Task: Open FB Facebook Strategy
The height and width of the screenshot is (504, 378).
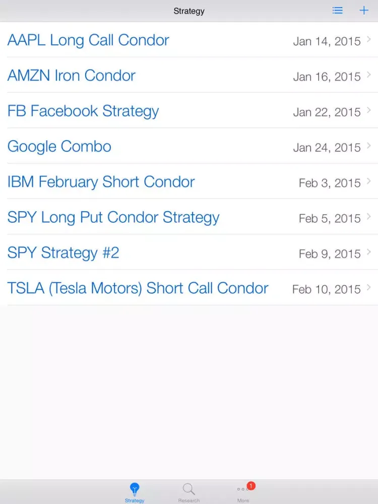Action: 83,111
